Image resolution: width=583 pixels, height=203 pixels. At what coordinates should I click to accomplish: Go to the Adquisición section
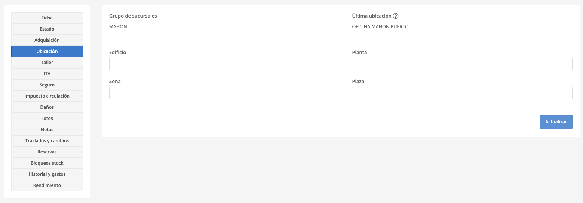click(47, 40)
